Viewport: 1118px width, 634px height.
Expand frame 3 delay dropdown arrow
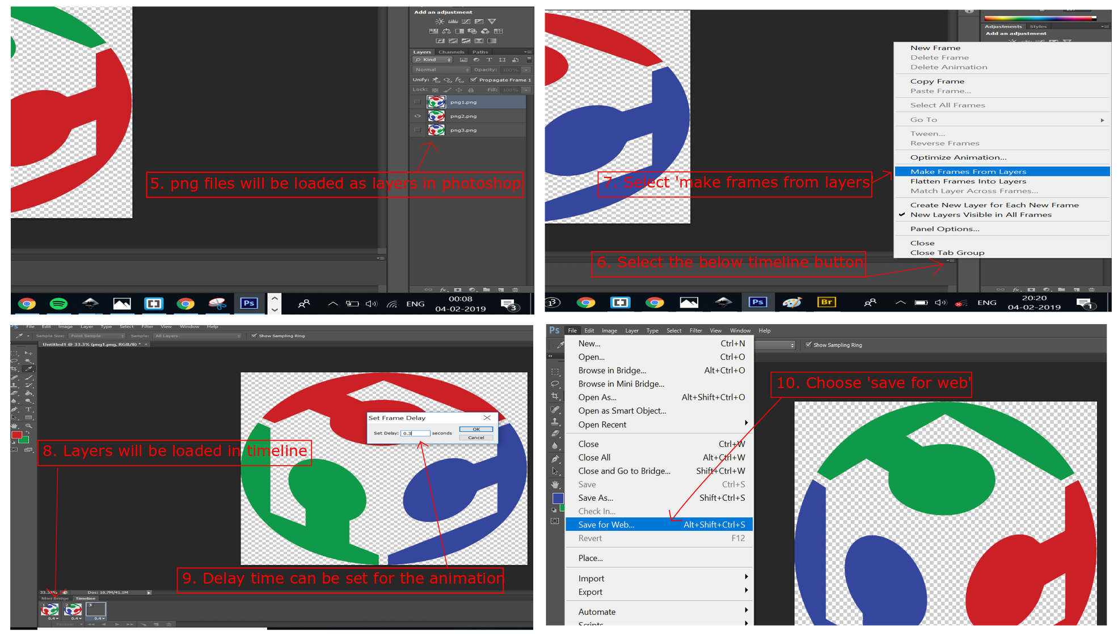[103, 619]
